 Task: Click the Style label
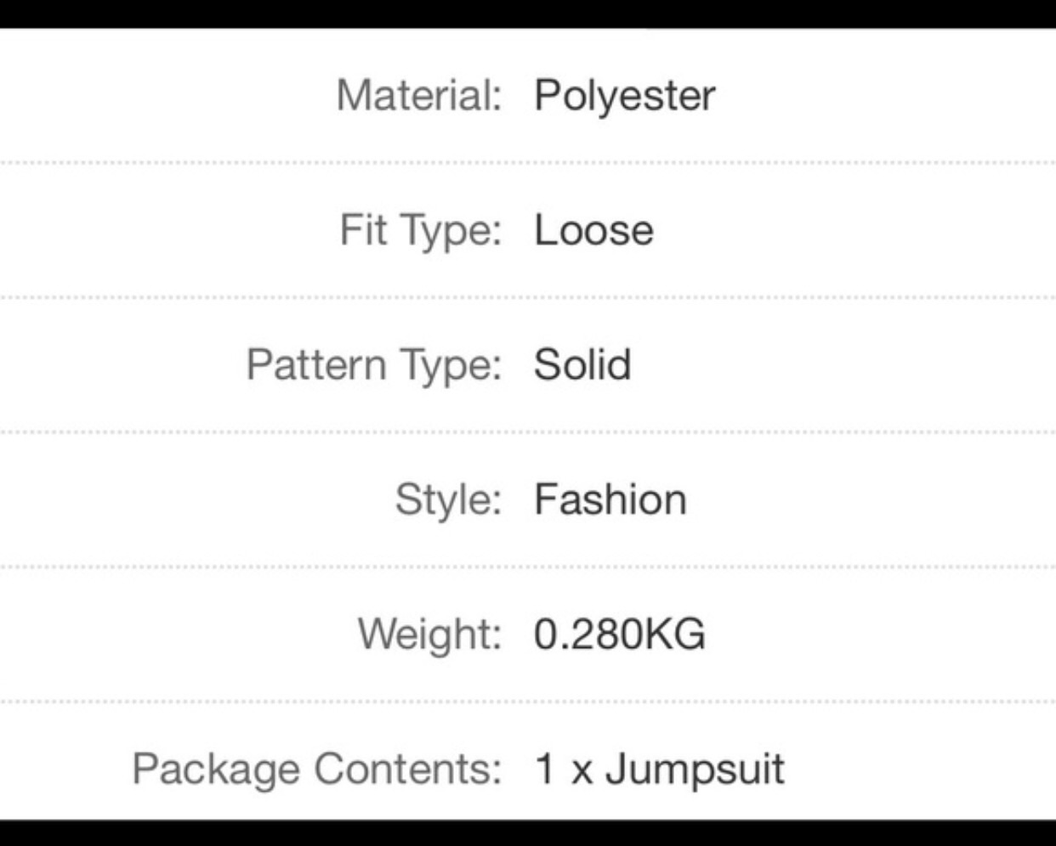448,499
